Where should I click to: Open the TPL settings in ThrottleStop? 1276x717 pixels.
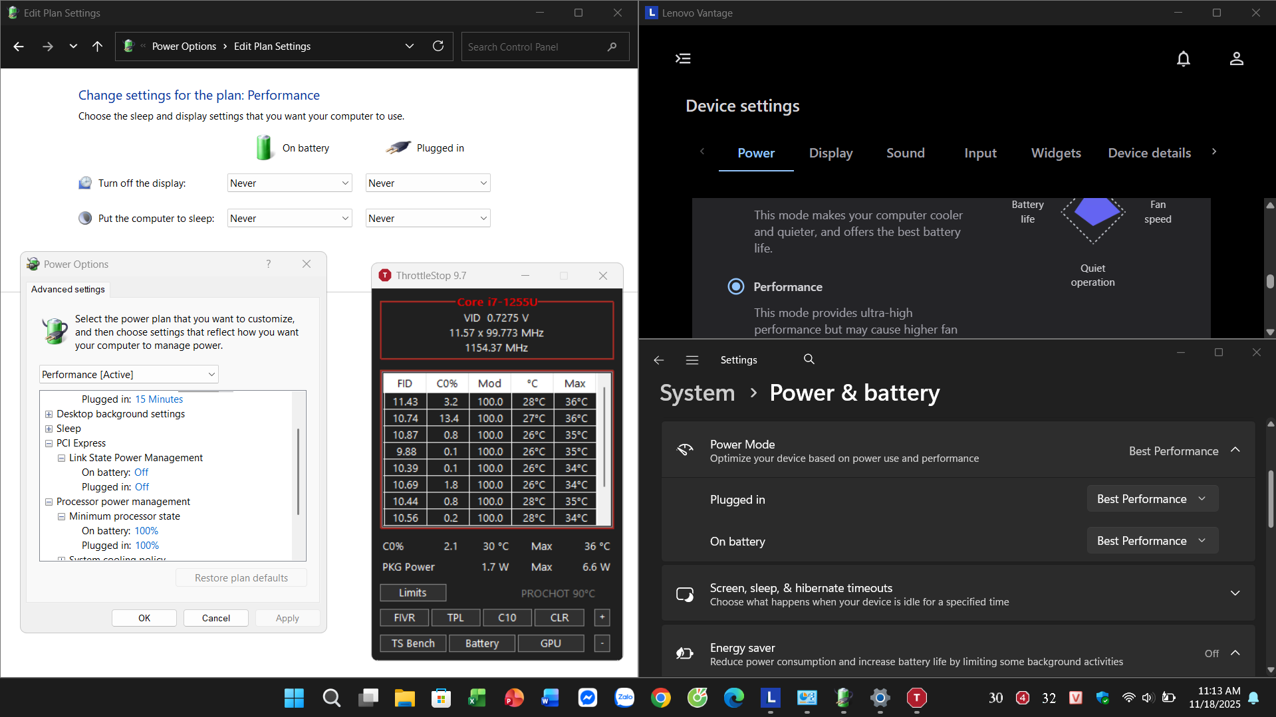pyautogui.click(x=455, y=617)
